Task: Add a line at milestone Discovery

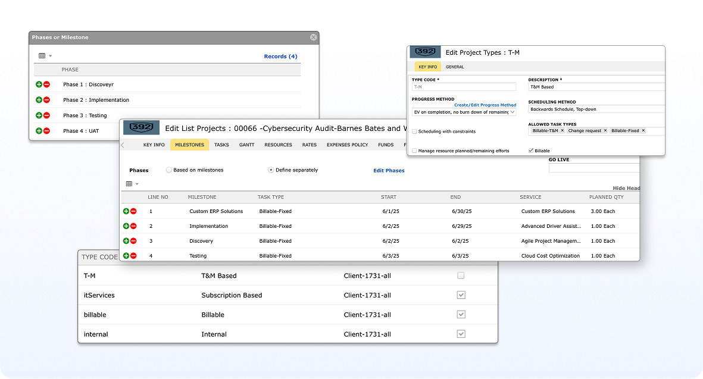Action: point(126,241)
